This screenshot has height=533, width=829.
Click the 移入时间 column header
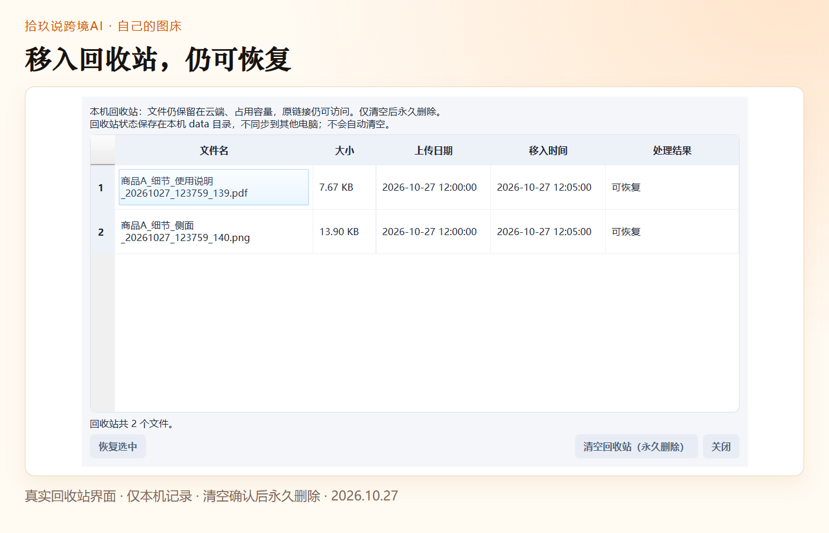click(x=548, y=150)
